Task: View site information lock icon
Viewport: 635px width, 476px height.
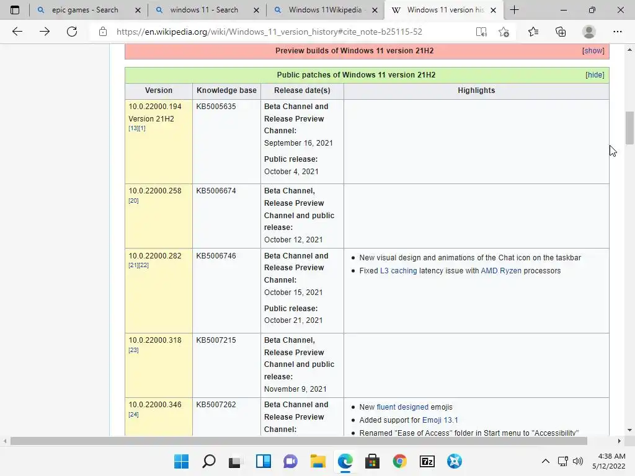Action: tap(103, 32)
